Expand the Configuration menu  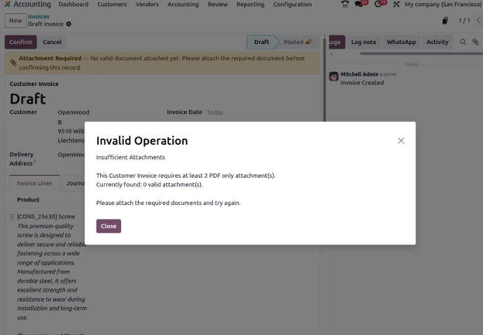click(x=292, y=4)
